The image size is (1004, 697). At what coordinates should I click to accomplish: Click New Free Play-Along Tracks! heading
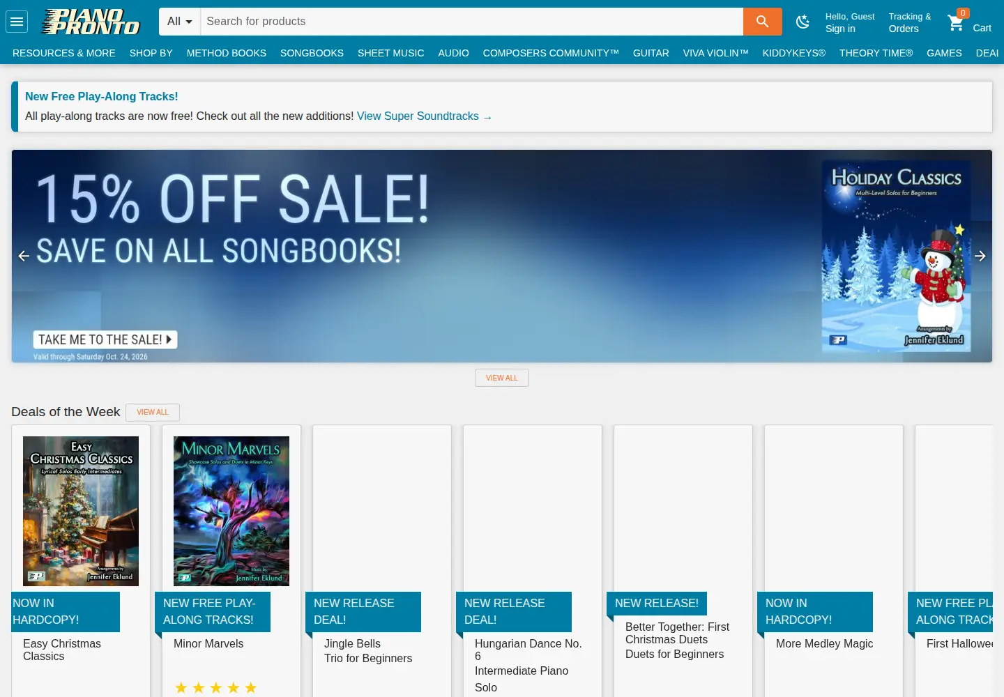click(x=102, y=96)
